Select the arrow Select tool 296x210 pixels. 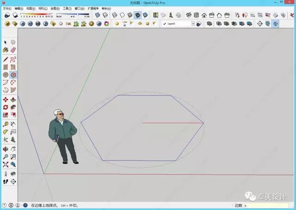tap(6, 42)
